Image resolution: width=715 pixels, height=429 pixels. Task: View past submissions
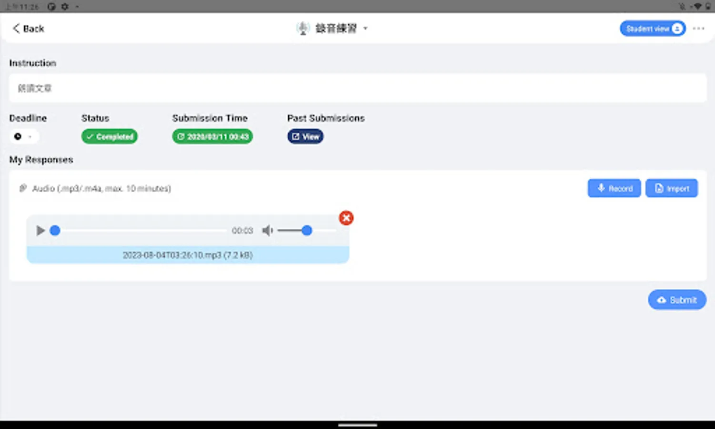click(305, 136)
